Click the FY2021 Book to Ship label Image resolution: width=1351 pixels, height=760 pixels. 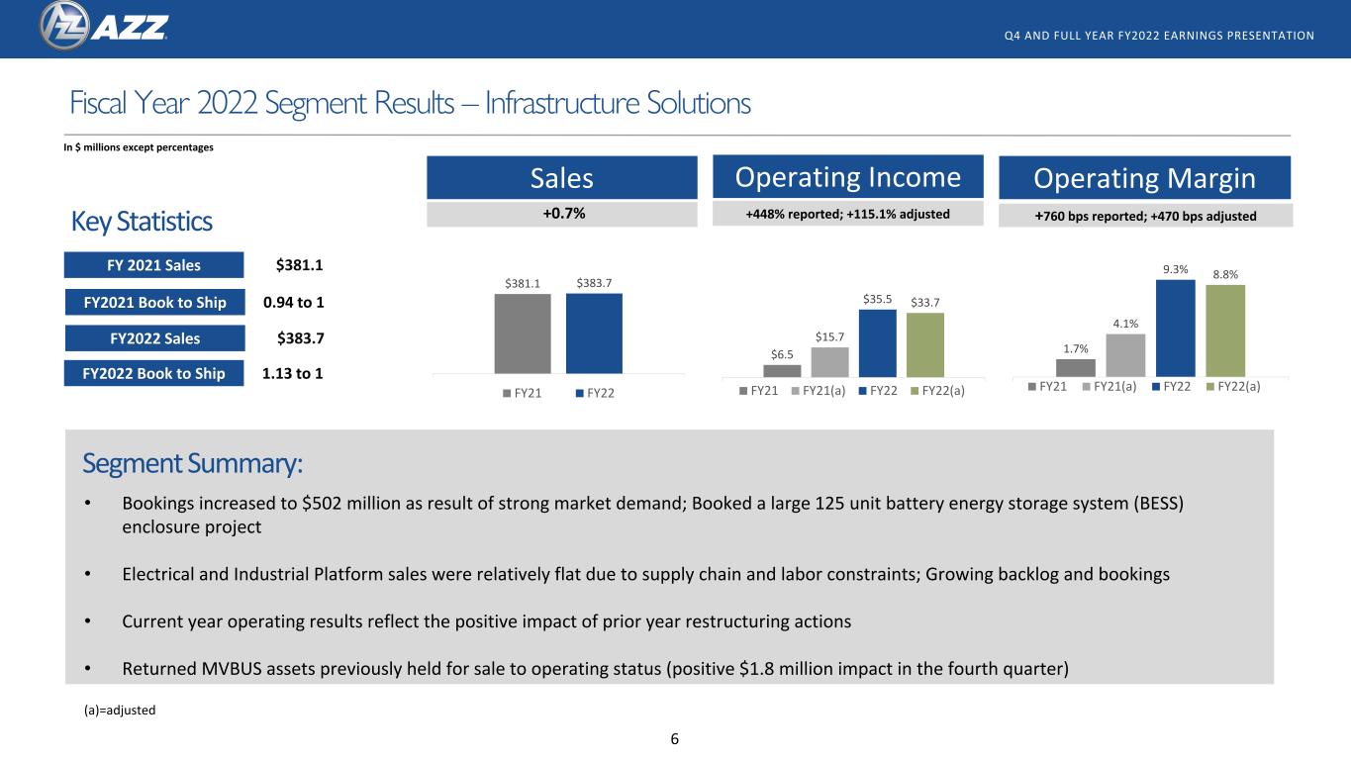click(153, 302)
